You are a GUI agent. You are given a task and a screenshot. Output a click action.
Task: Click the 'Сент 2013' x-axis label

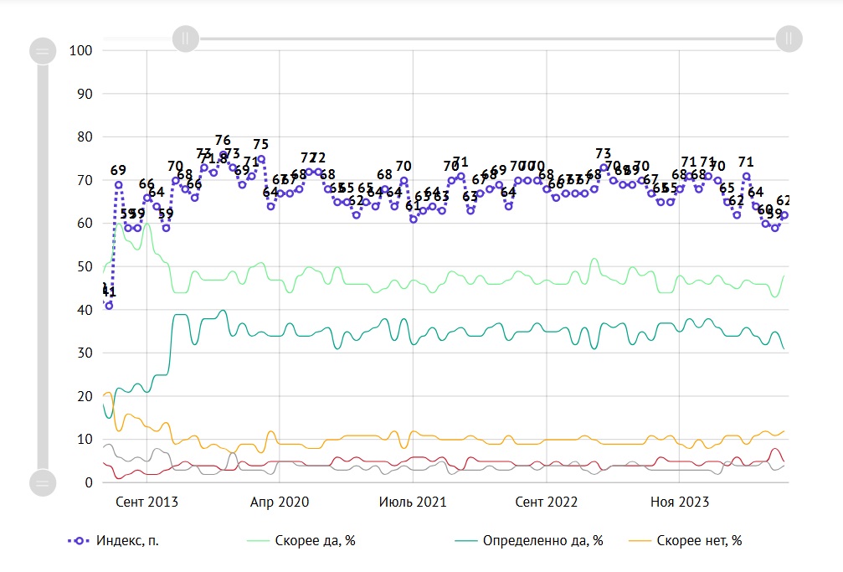pos(146,502)
